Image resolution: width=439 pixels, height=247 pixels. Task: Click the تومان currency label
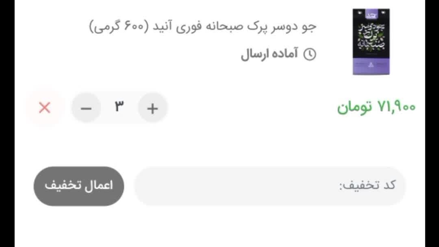pyautogui.click(x=355, y=107)
